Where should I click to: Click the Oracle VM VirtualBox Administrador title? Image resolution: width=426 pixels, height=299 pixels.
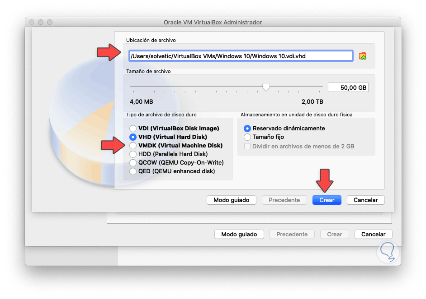(x=213, y=22)
